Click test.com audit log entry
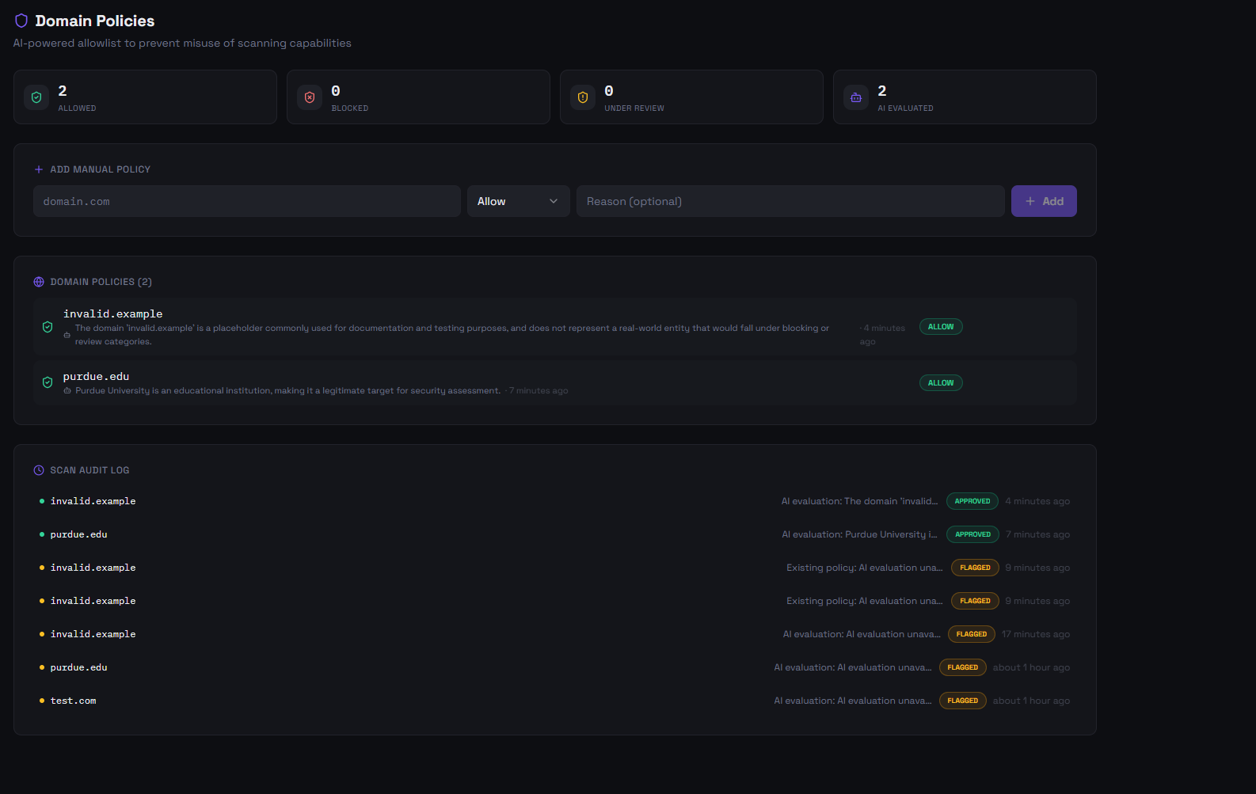The height and width of the screenshot is (794, 1256). [x=554, y=701]
